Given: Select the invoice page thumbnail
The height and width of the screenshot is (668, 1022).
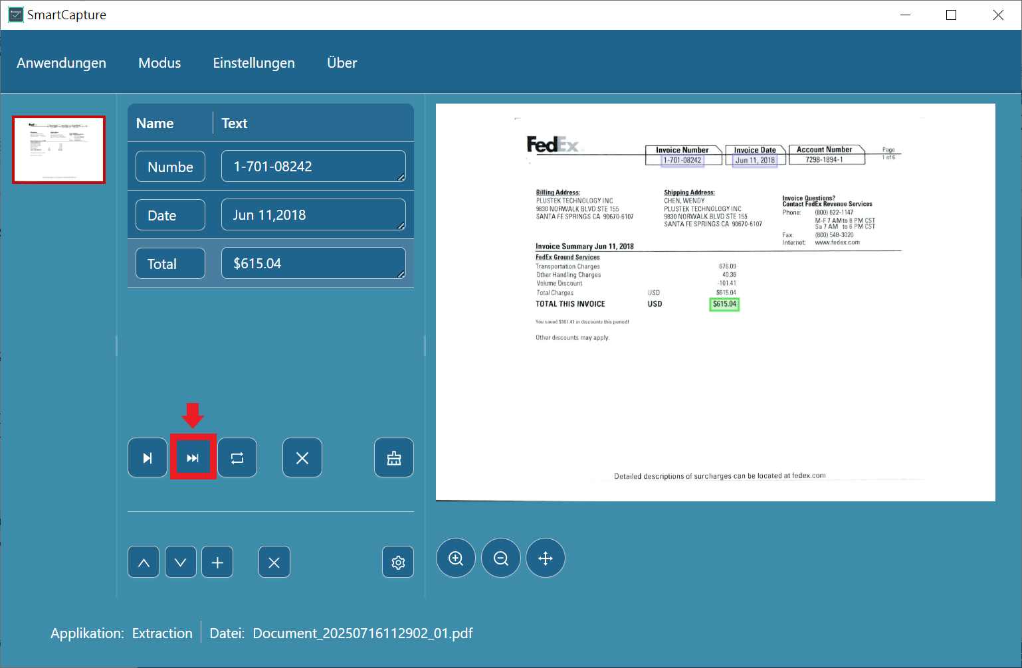Looking at the screenshot, I should pos(59,150).
